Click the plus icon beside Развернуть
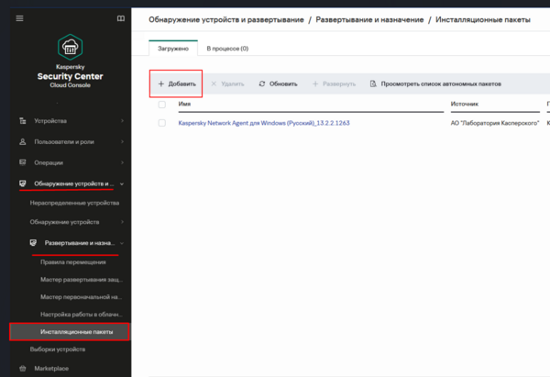The width and height of the screenshot is (550, 377). click(315, 83)
